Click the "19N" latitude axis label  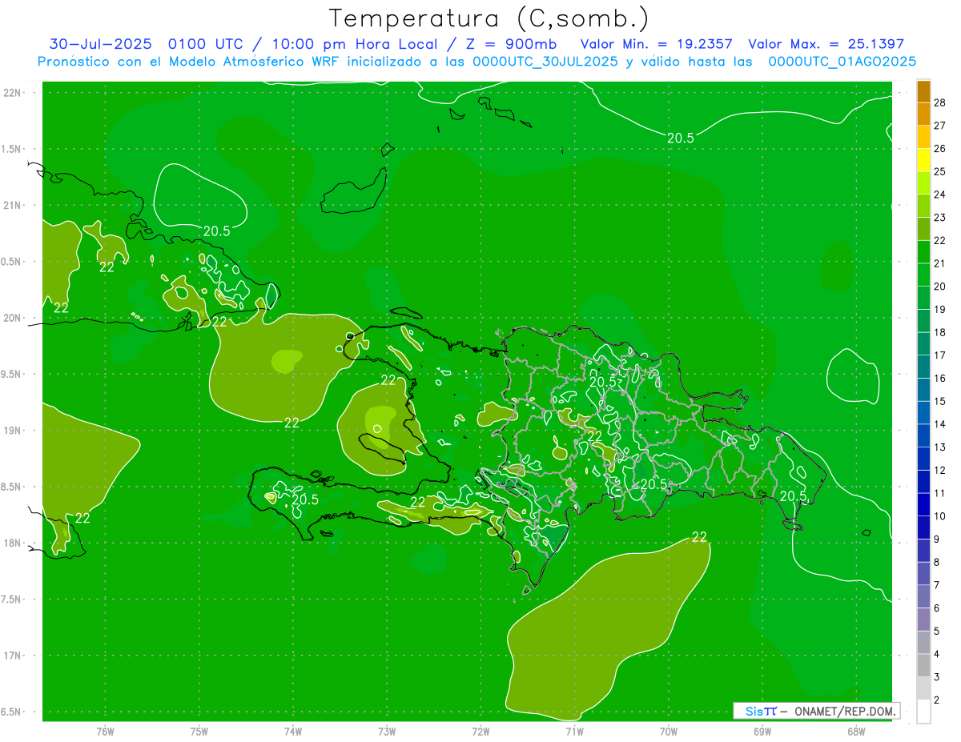tap(11, 431)
